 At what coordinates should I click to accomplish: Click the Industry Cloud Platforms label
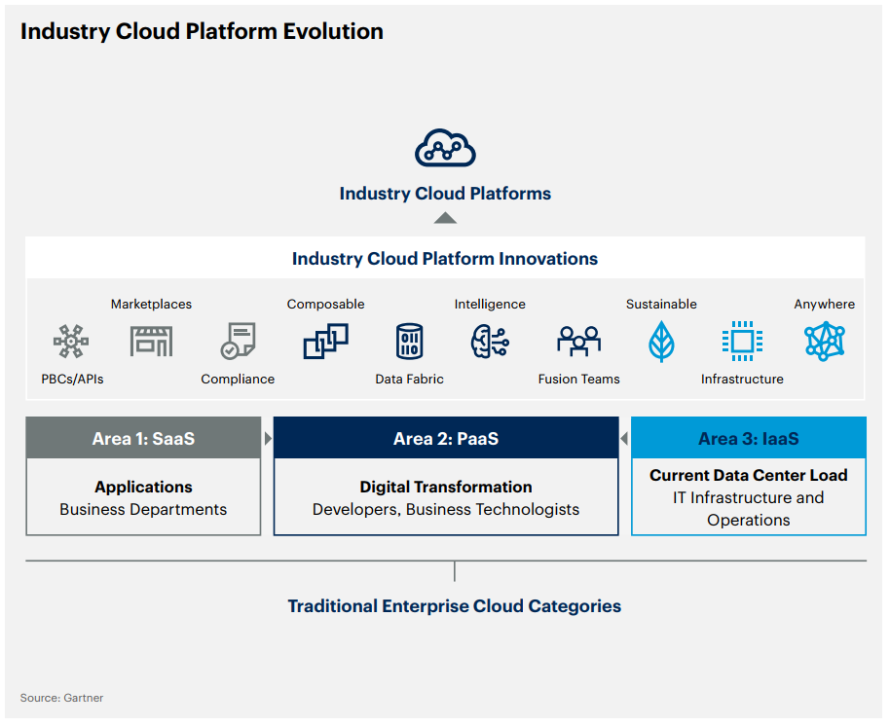click(x=445, y=194)
